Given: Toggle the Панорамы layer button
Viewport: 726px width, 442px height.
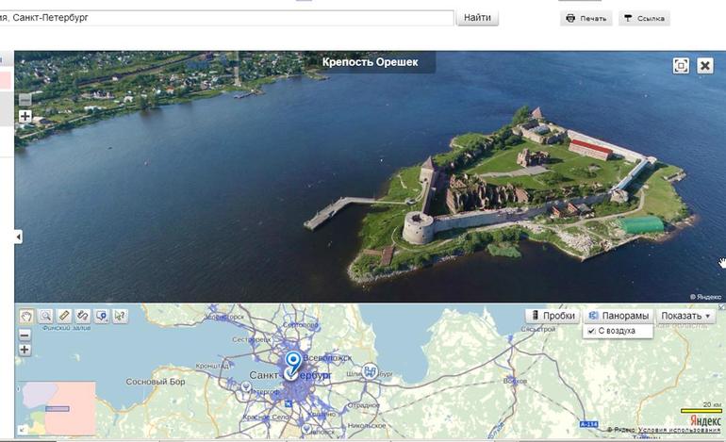Looking at the screenshot, I should point(619,316).
